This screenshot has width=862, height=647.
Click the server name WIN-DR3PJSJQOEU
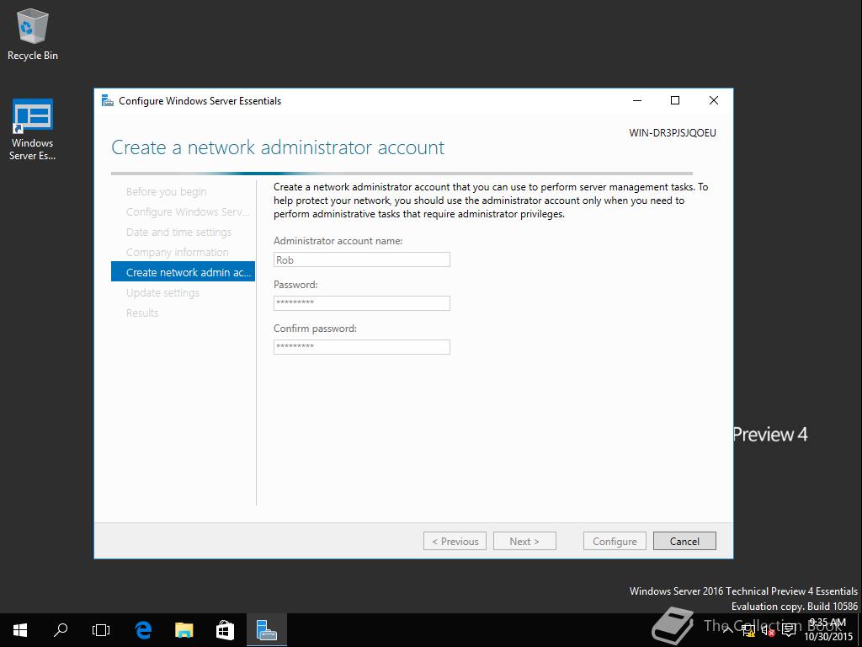point(673,133)
